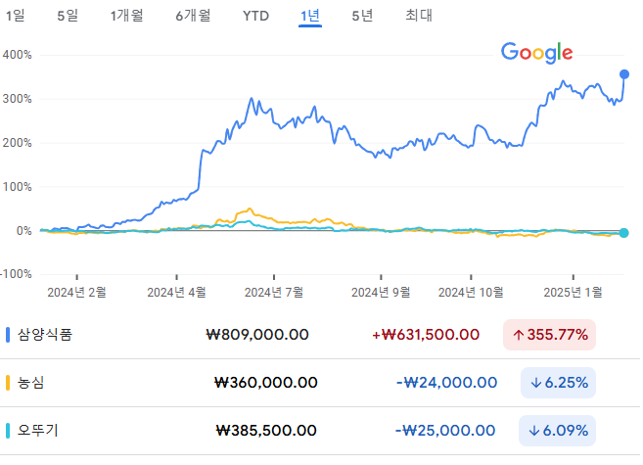Click the change value -₩25,000.00
The image size is (643, 465).
445,431
